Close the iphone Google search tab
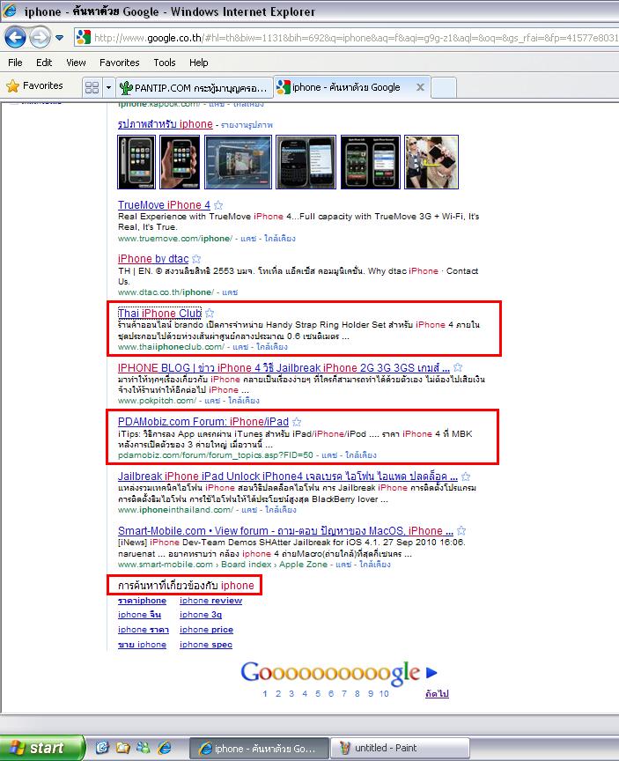This screenshot has height=761, width=619. [x=420, y=87]
